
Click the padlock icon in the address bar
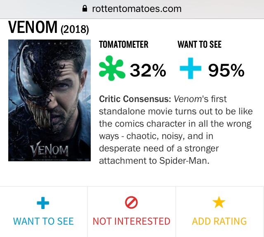point(85,8)
